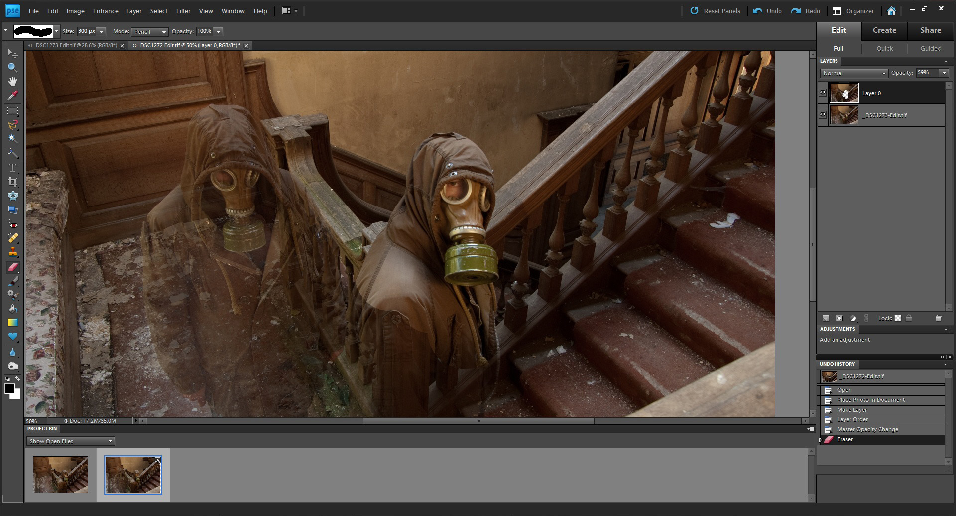Toggle lock transparent pixels in Layers panel
This screenshot has width=956, height=516.
click(x=898, y=318)
